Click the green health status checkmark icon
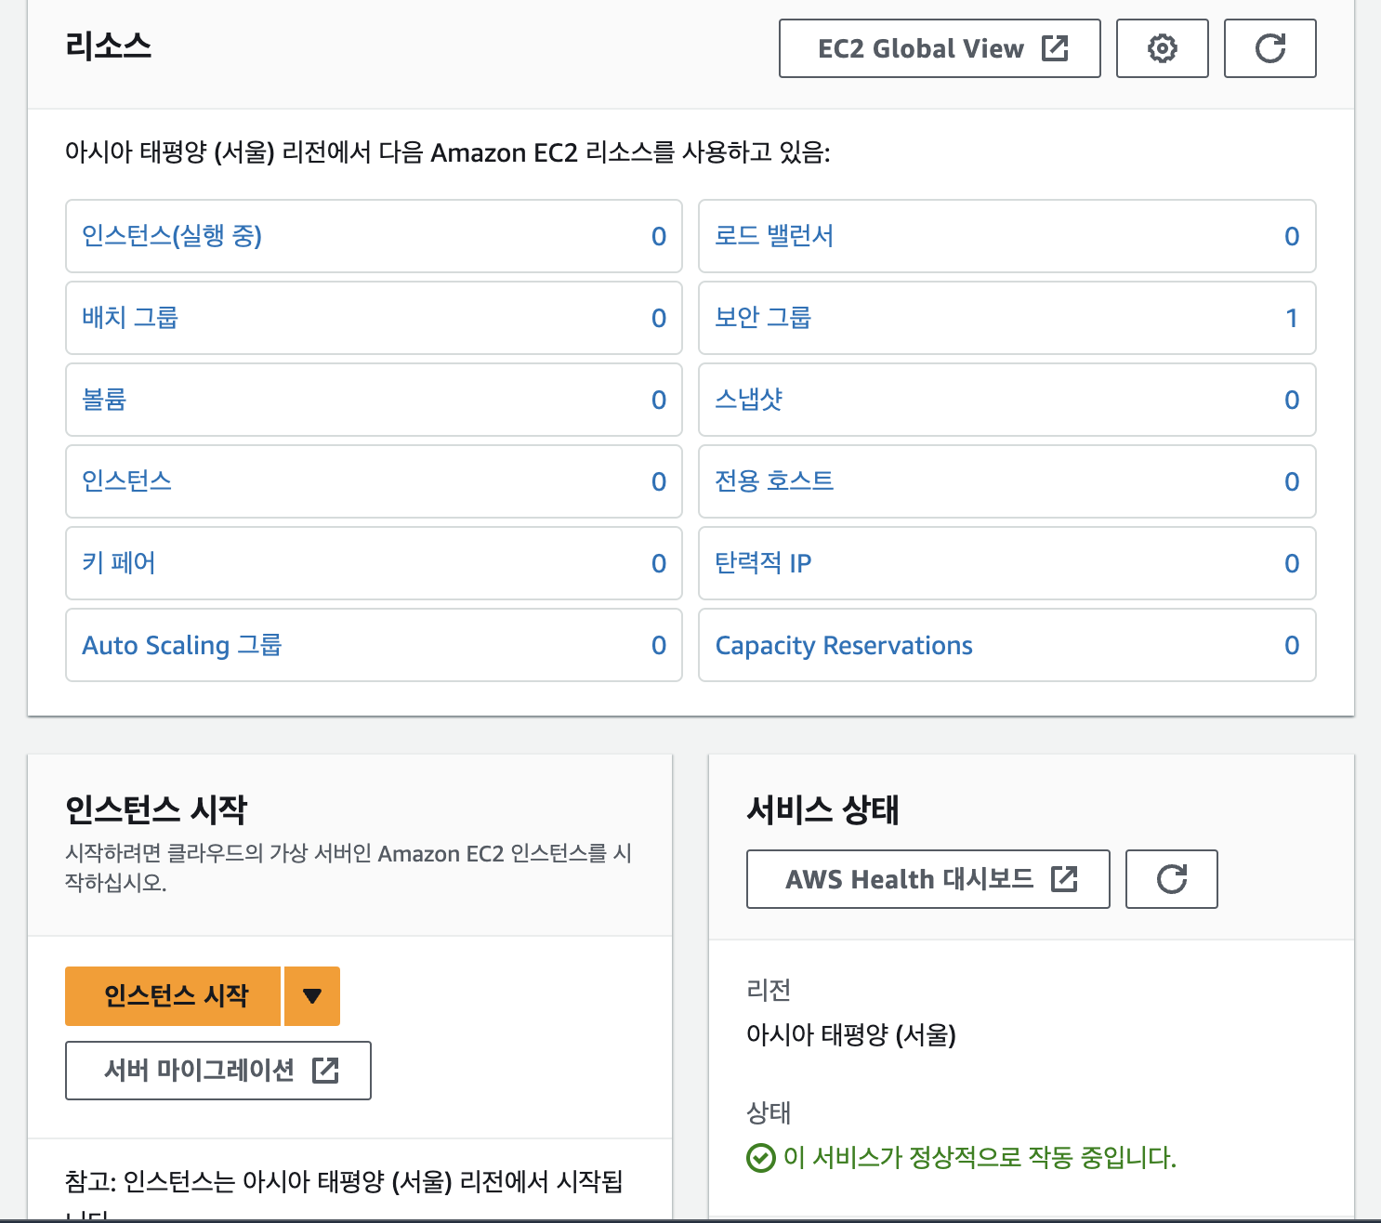 pos(759,1158)
